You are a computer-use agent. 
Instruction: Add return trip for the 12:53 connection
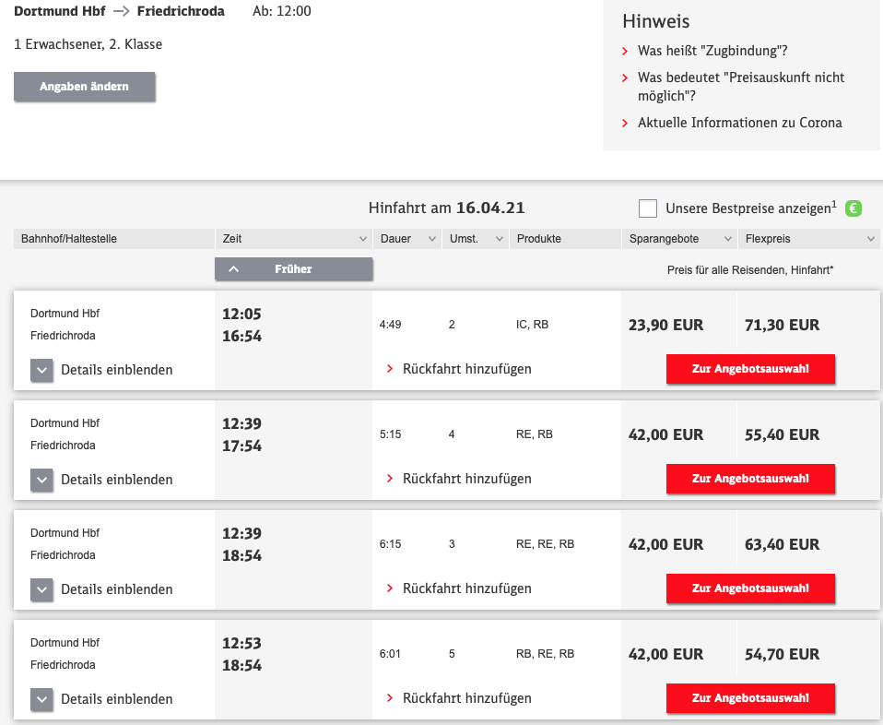click(466, 698)
